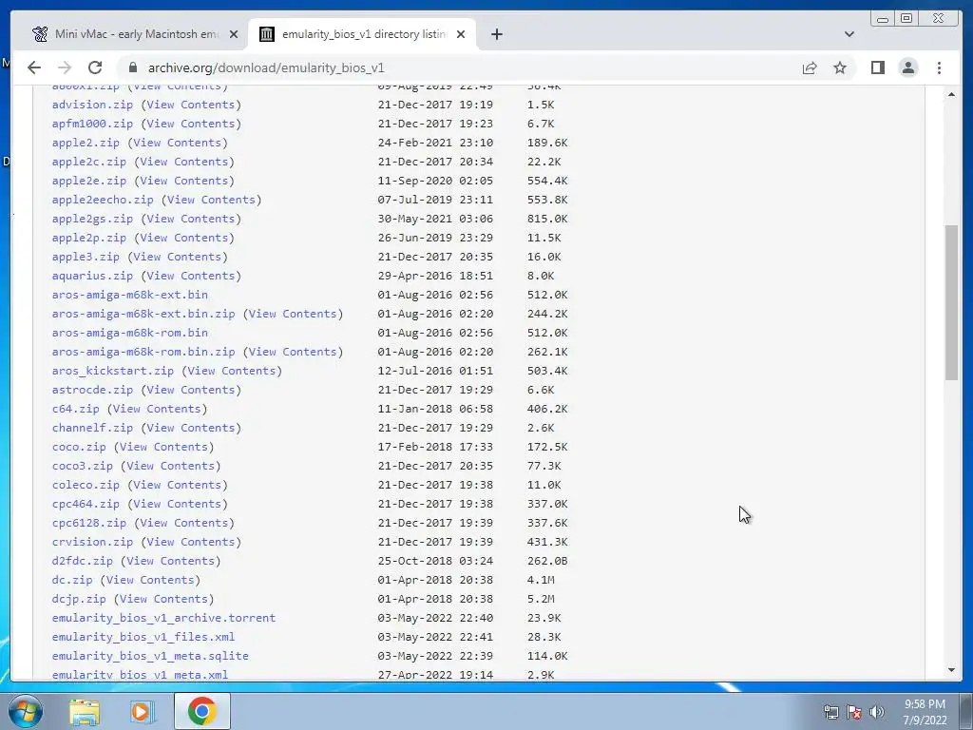Open Action Center flag icon
Viewport: 973px width, 730px height.
(x=854, y=712)
